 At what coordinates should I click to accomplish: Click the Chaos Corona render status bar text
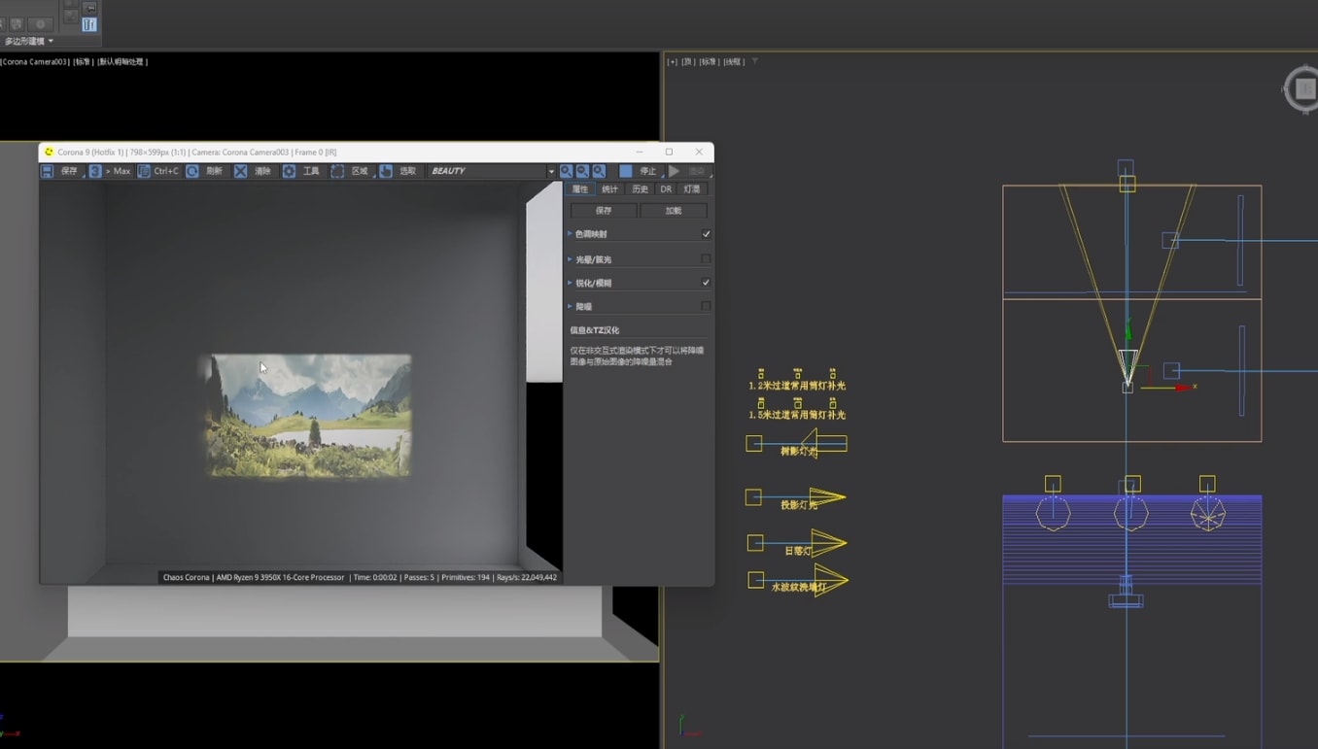pyautogui.click(x=359, y=577)
